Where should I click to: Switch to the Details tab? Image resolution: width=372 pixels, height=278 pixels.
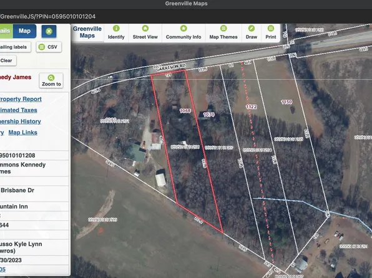6,31
